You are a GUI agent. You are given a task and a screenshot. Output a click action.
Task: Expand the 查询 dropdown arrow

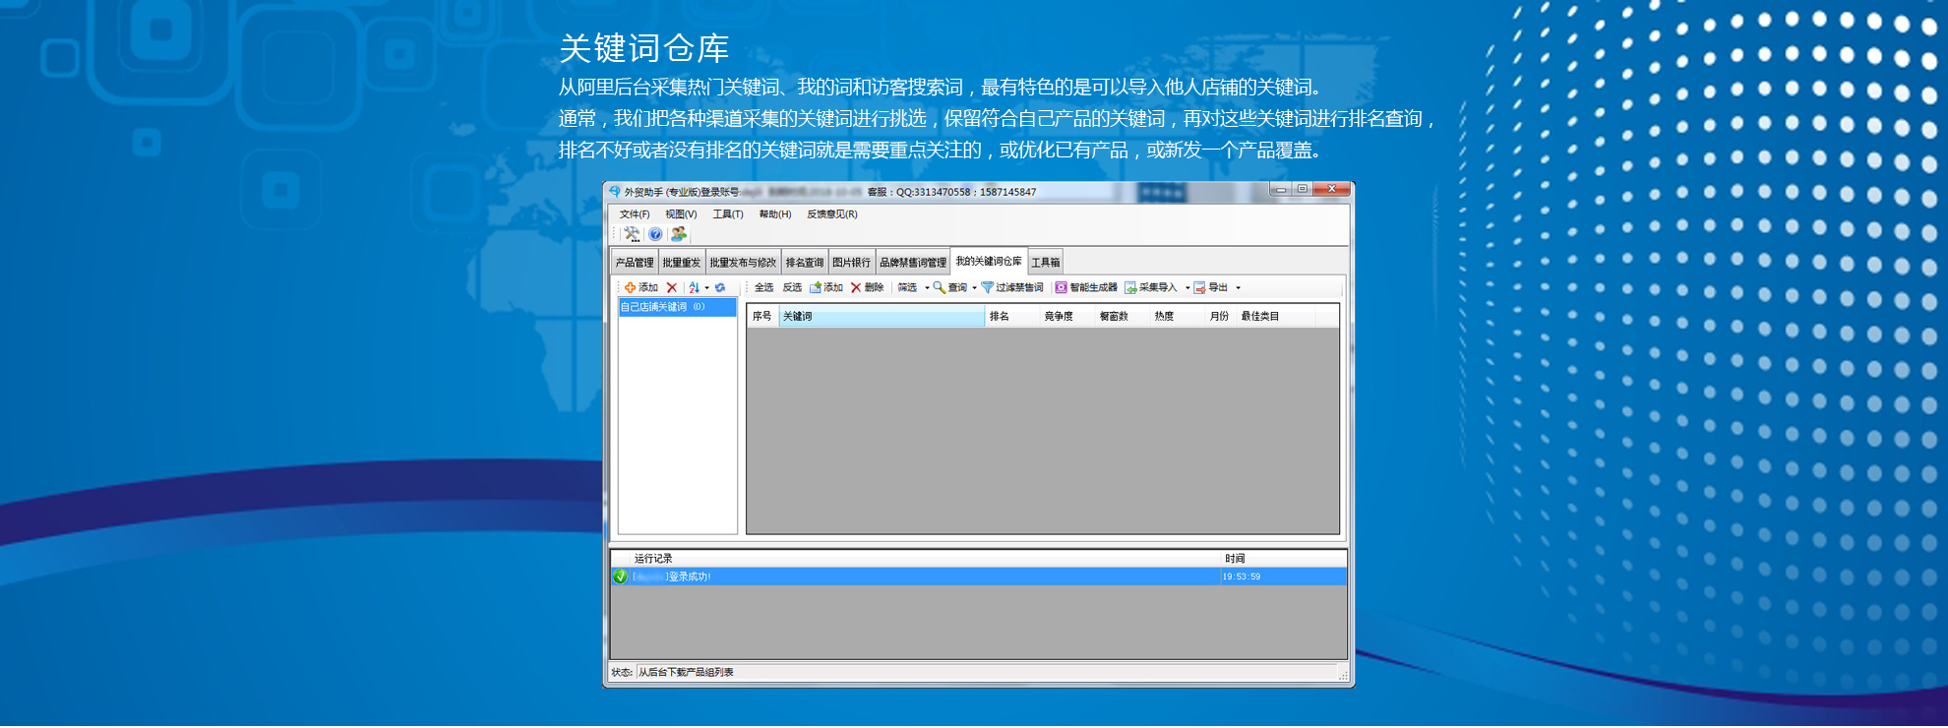click(974, 288)
